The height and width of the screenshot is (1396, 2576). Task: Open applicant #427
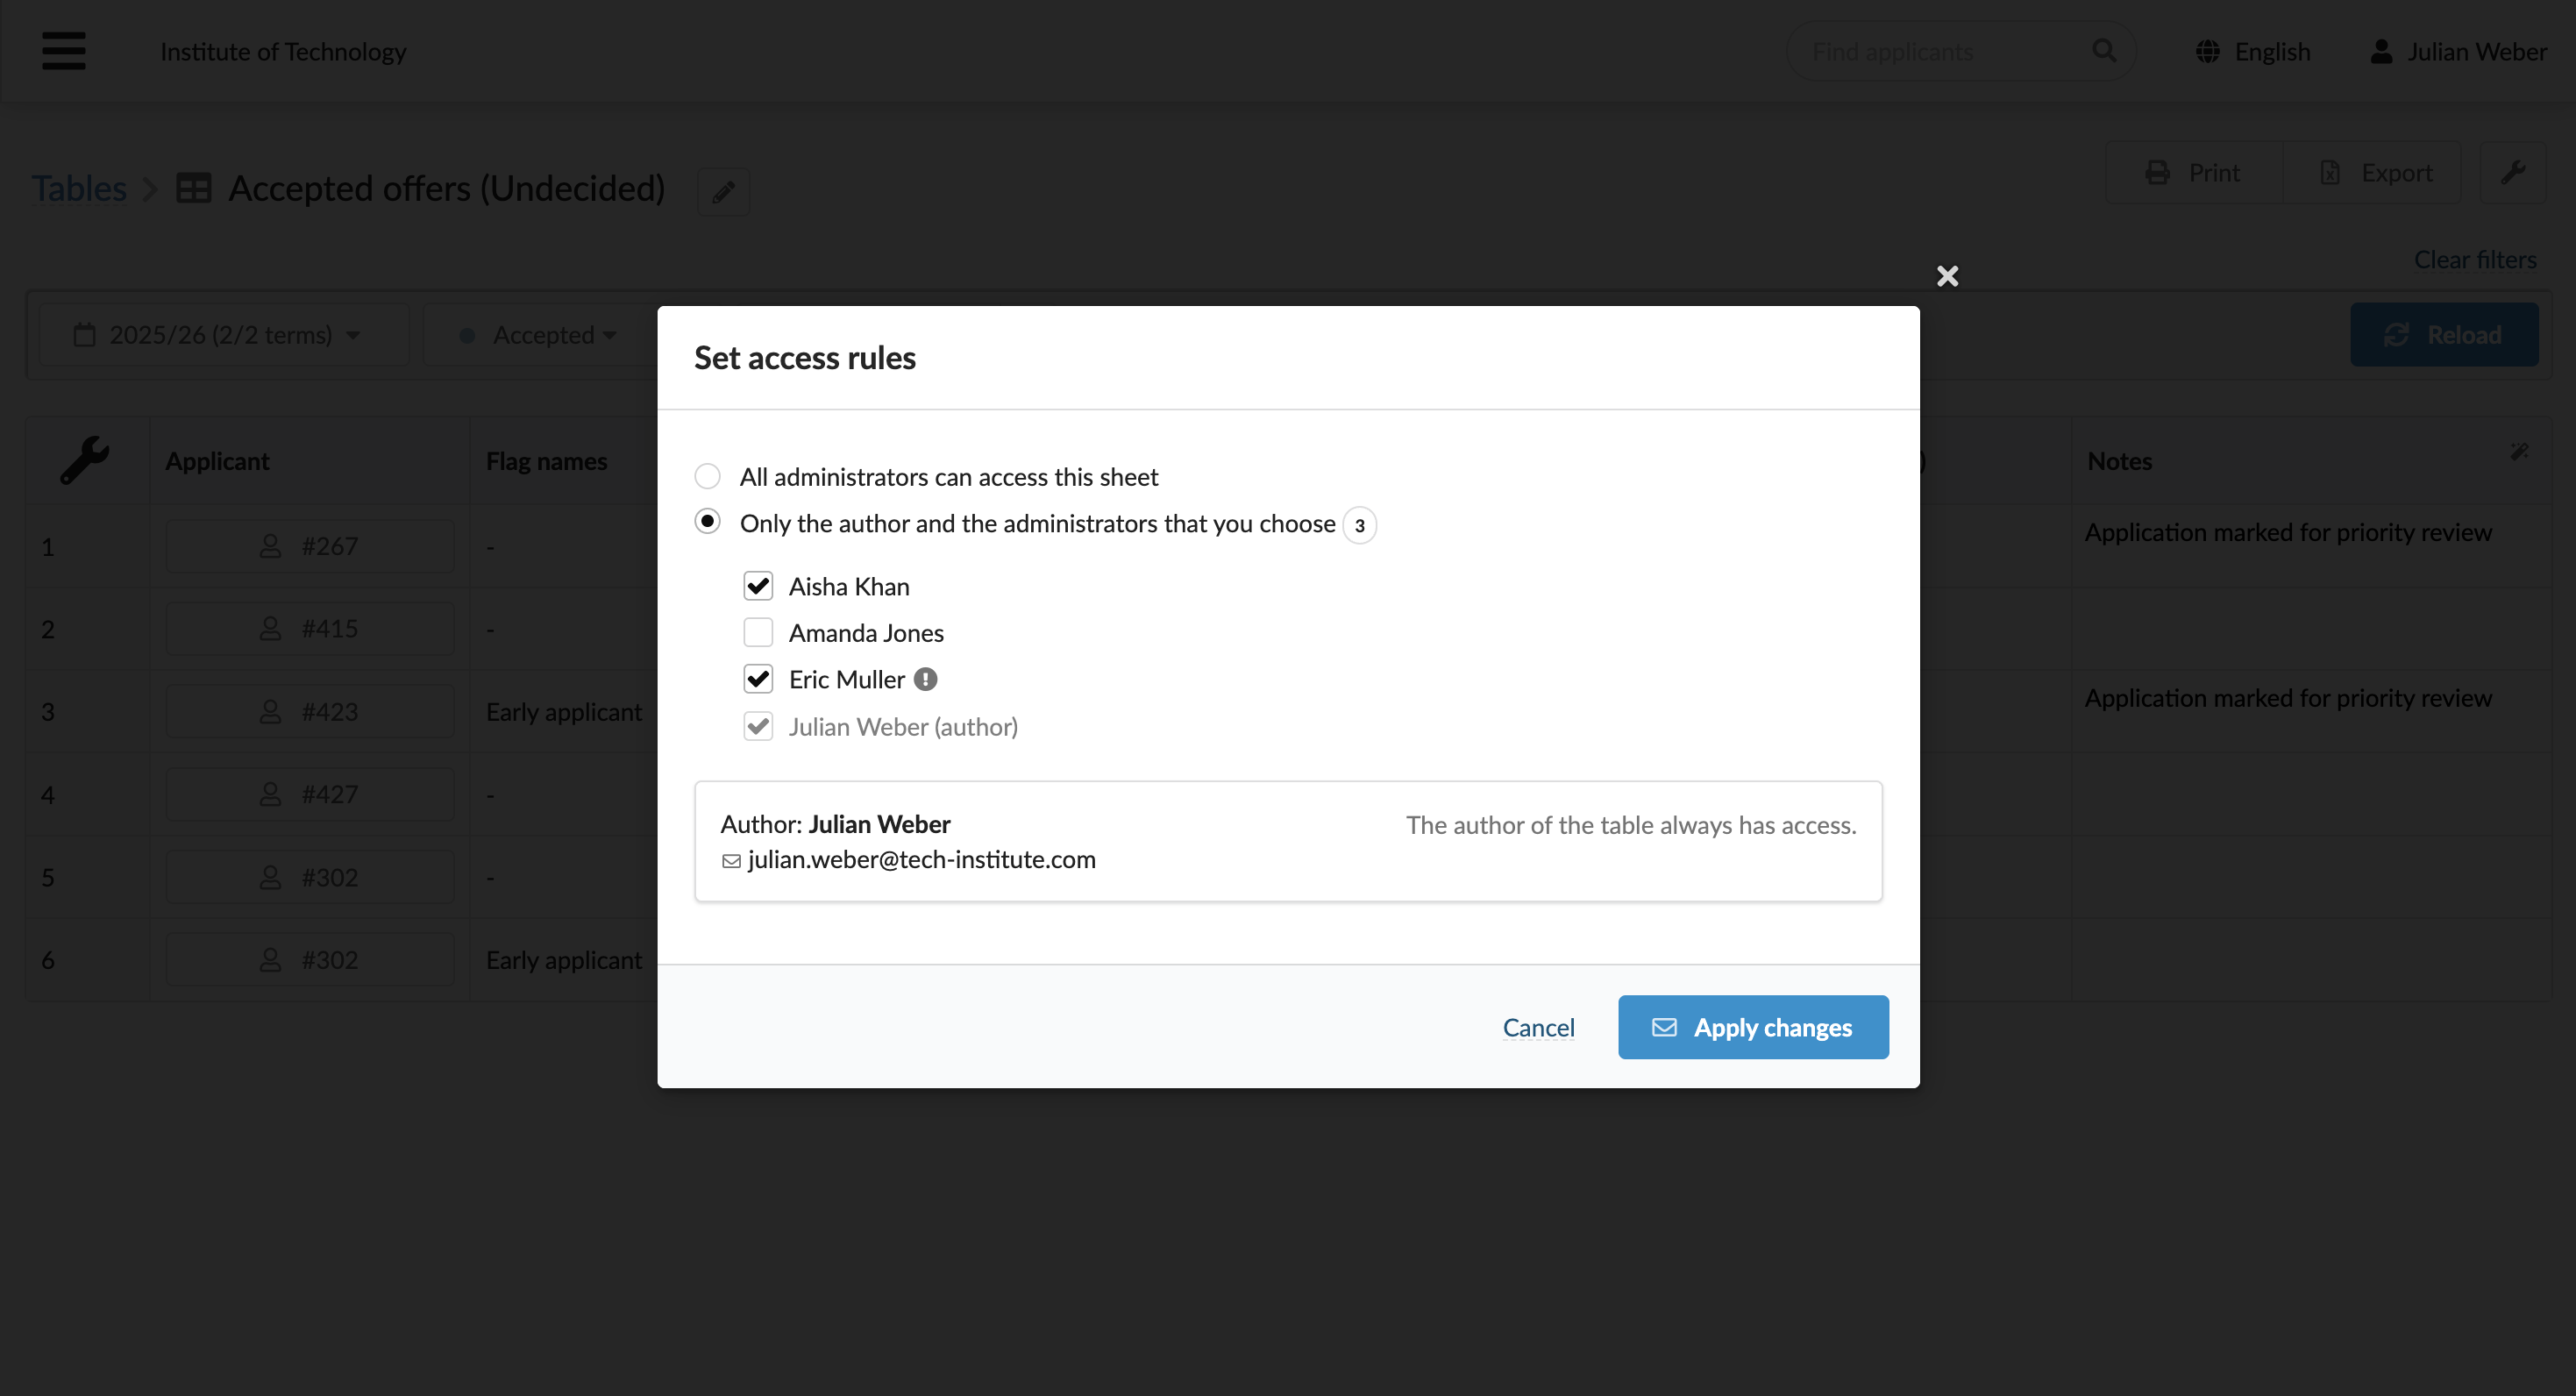point(309,794)
